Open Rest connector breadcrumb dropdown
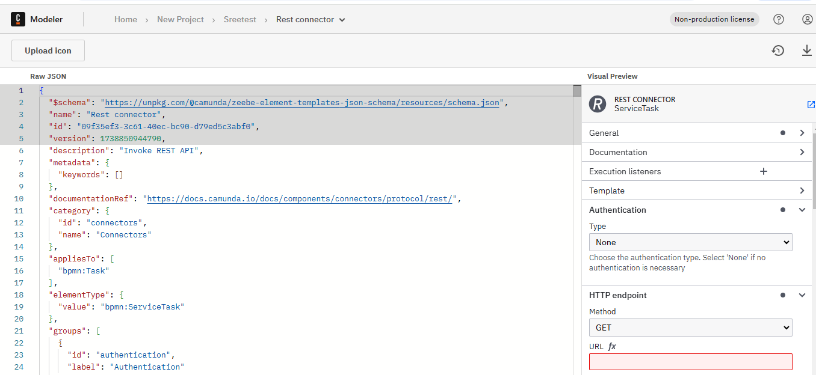The image size is (816, 375). [311, 19]
